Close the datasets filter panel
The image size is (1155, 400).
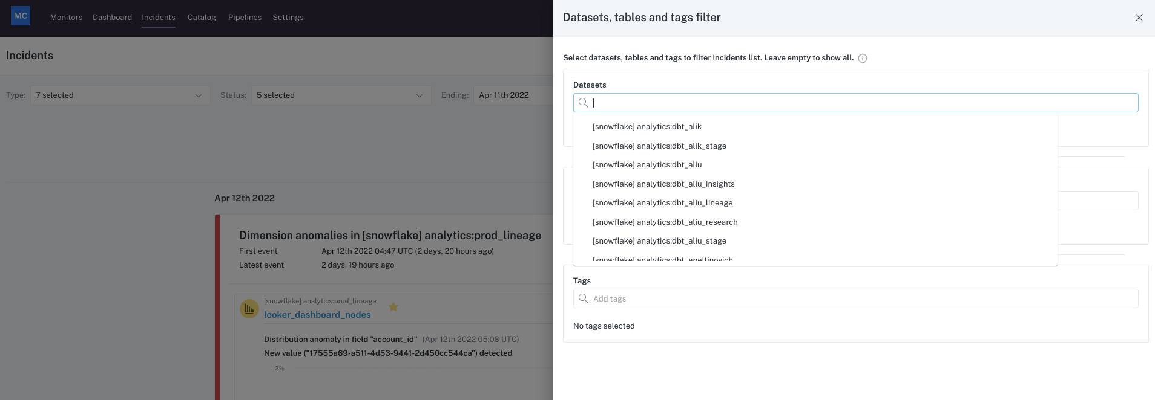click(x=1139, y=18)
